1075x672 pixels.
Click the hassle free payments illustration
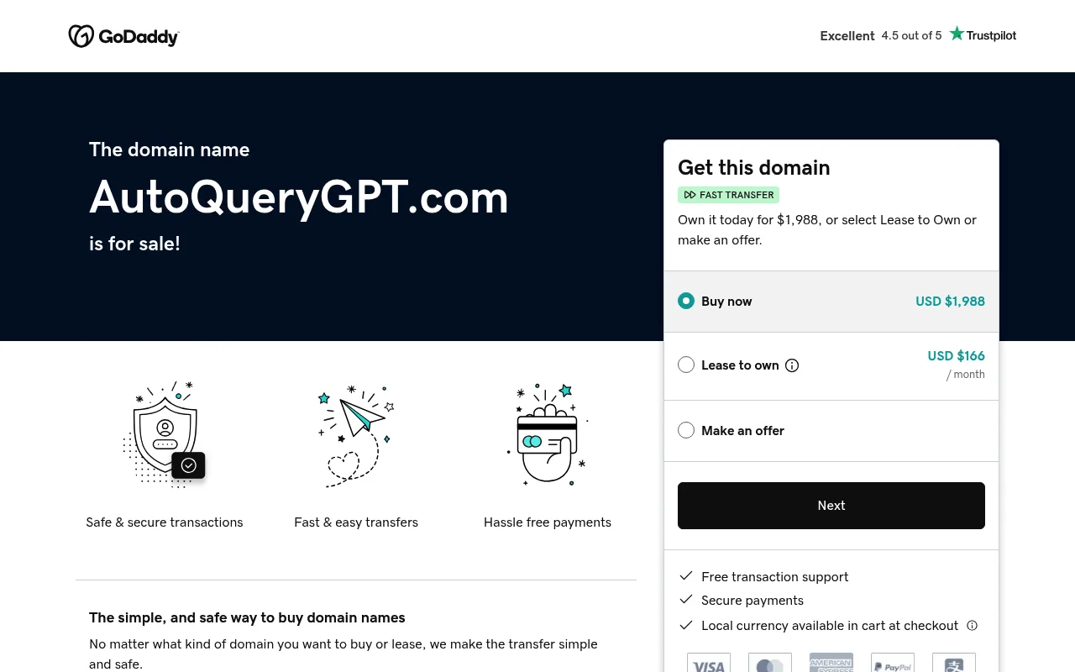coord(548,433)
